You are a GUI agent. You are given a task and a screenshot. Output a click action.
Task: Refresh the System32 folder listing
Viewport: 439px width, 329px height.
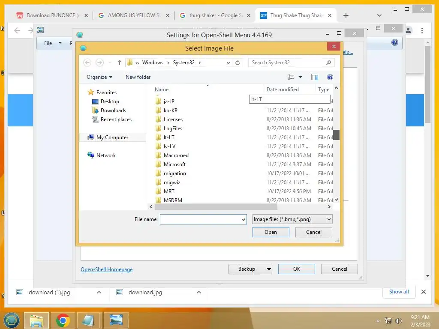click(238, 63)
